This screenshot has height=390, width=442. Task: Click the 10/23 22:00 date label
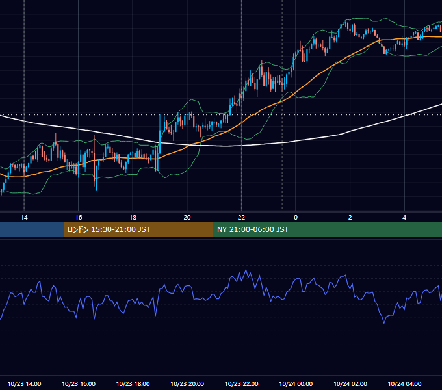click(x=241, y=383)
